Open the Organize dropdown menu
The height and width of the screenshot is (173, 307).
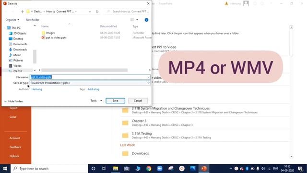point(12,20)
